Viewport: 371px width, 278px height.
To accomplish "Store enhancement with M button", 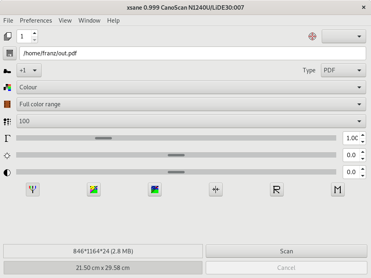I will pos(338,190).
